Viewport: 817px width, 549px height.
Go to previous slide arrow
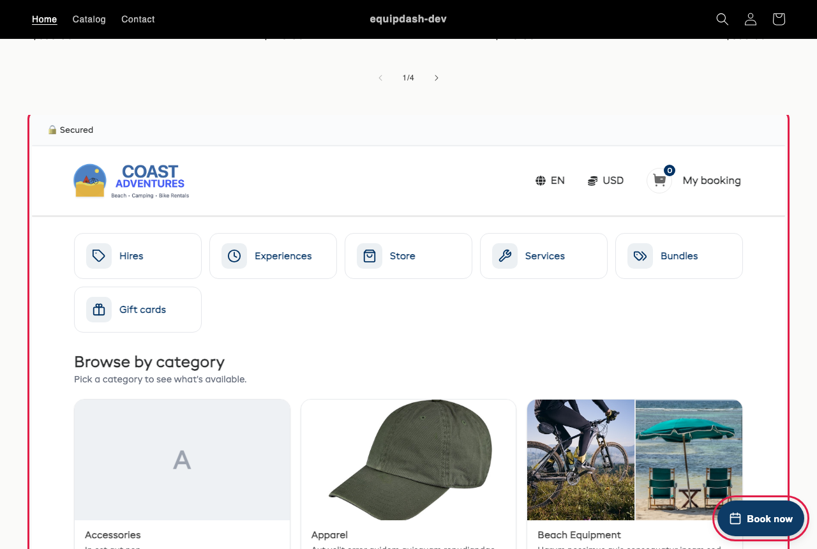380,78
